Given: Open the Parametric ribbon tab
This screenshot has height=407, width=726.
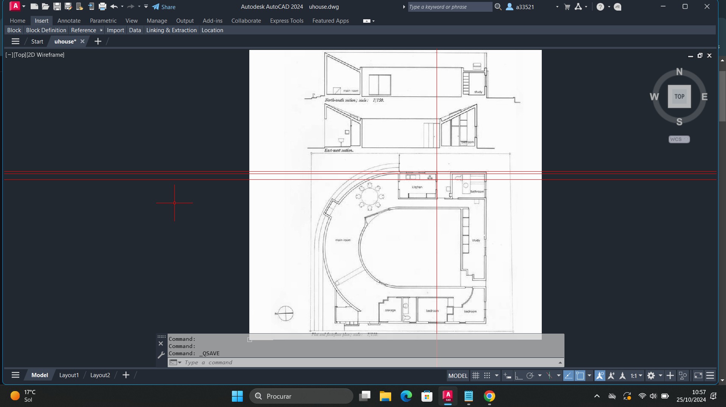Looking at the screenshot, I should (x=103, y=21).
